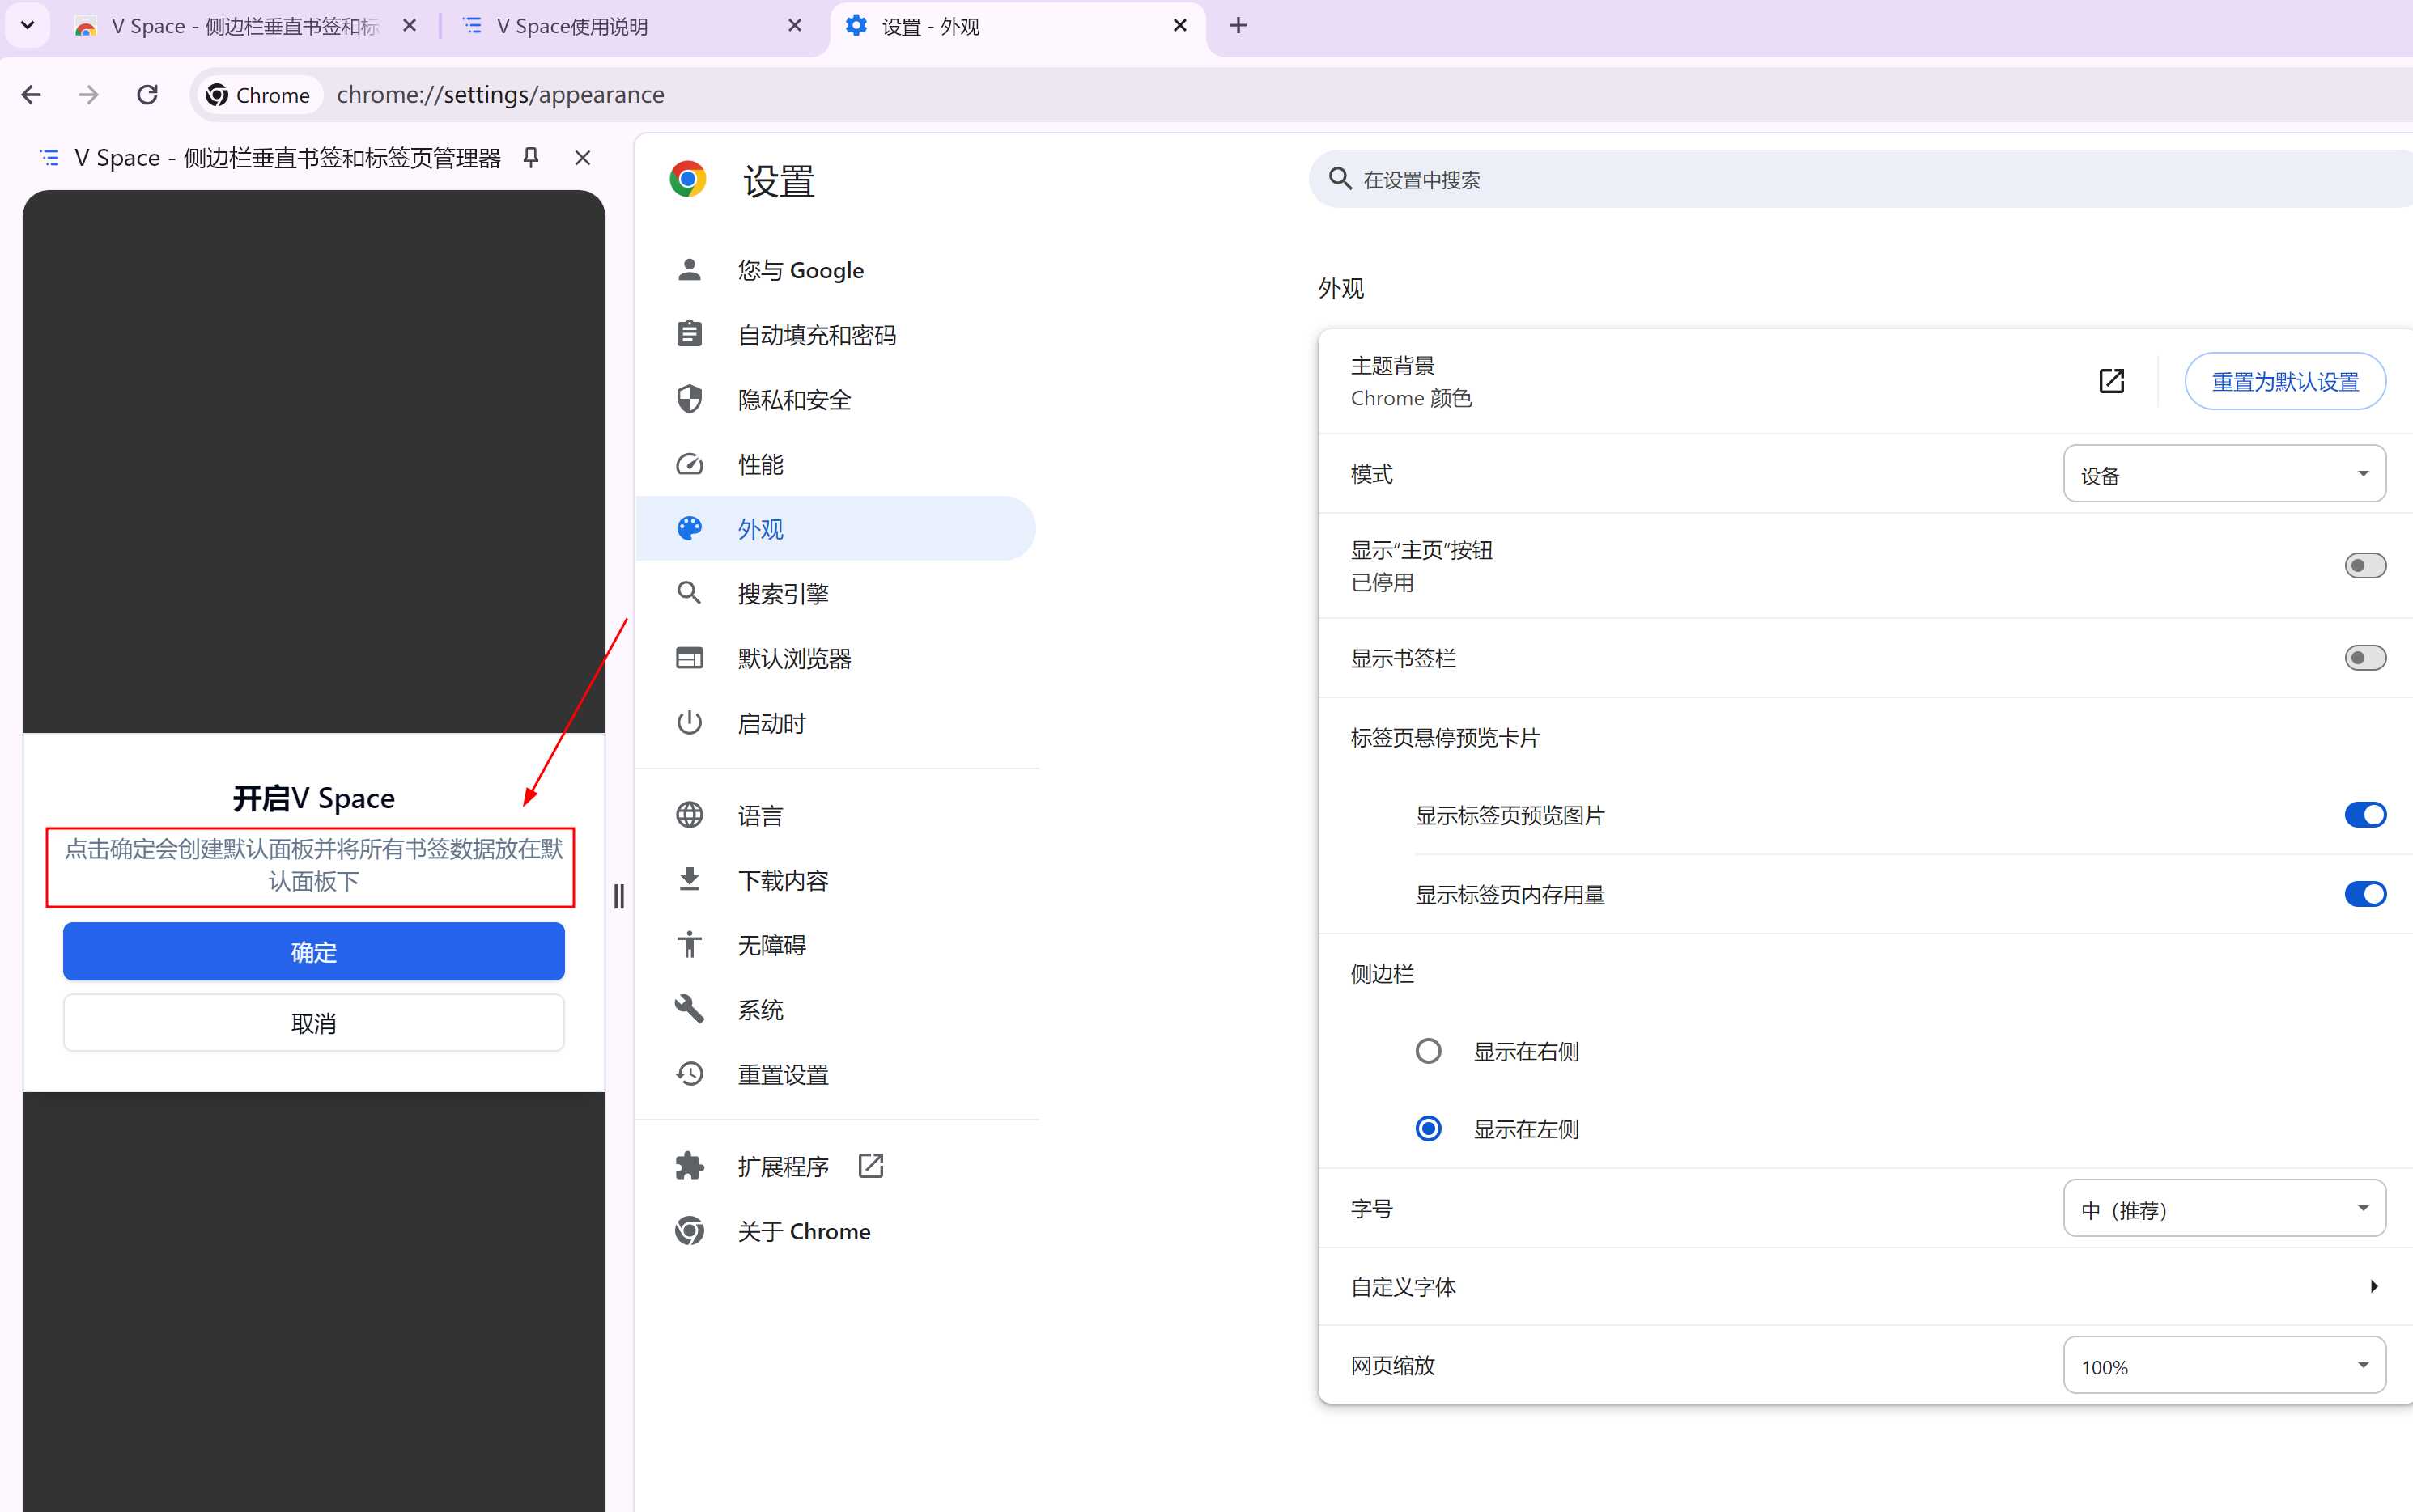Disable the 显示标签页预览图片 toggle
This screenshot has width=2413, height=1512.
coord(2365,814)
